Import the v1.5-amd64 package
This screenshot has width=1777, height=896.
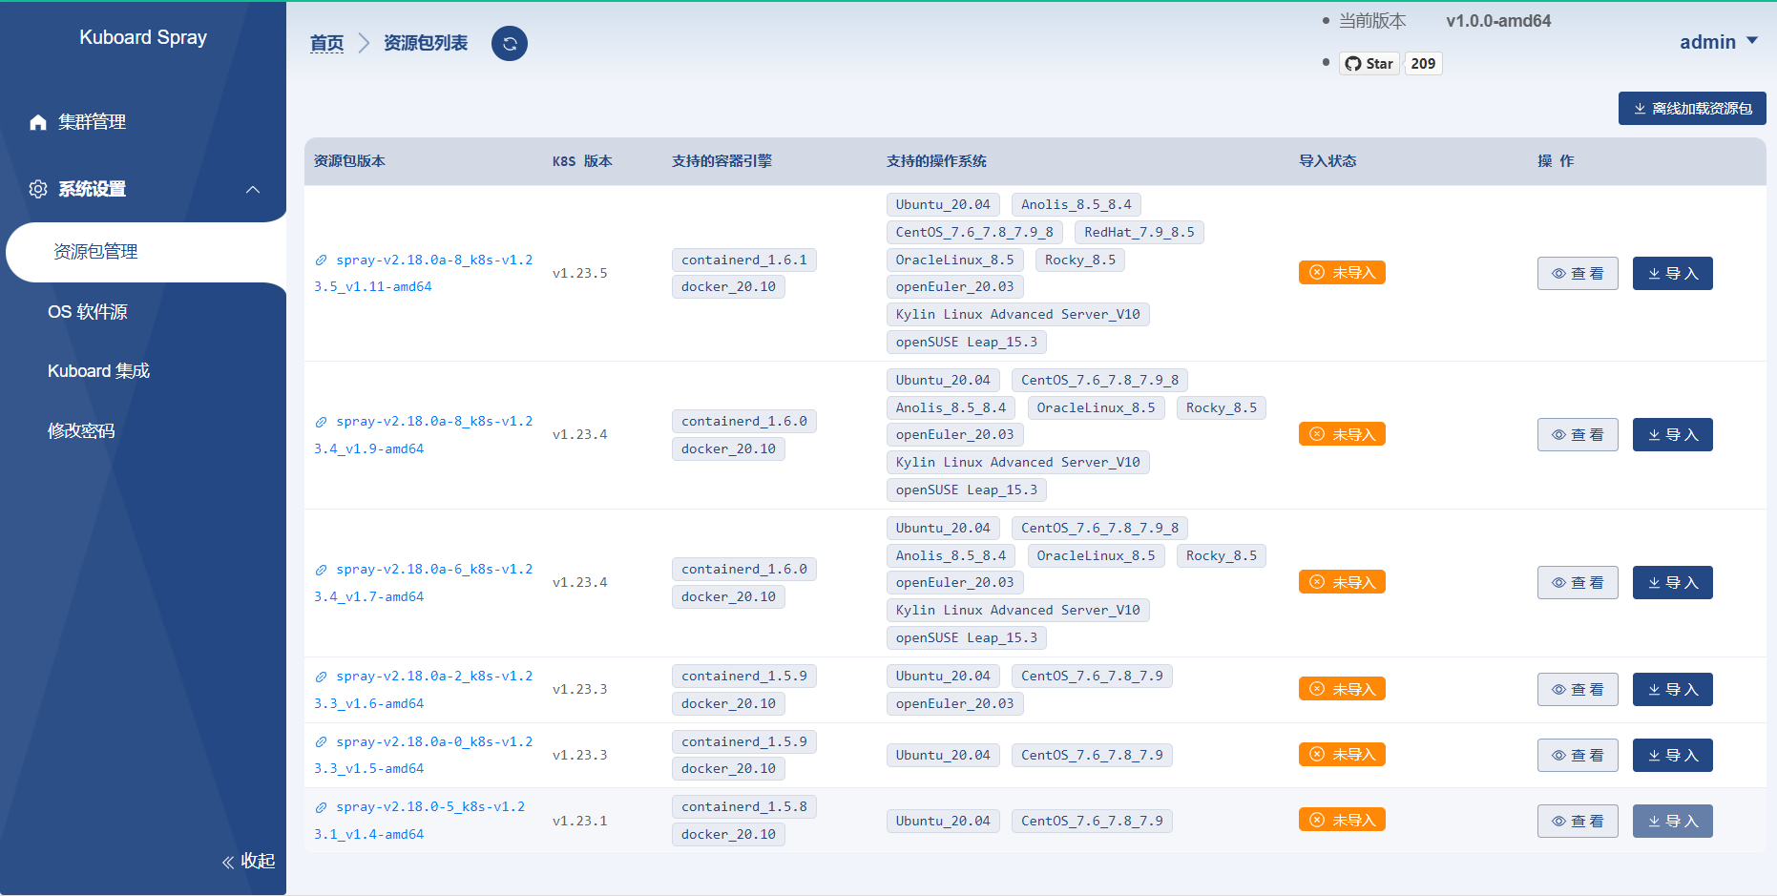click(x=1673, y=756)
